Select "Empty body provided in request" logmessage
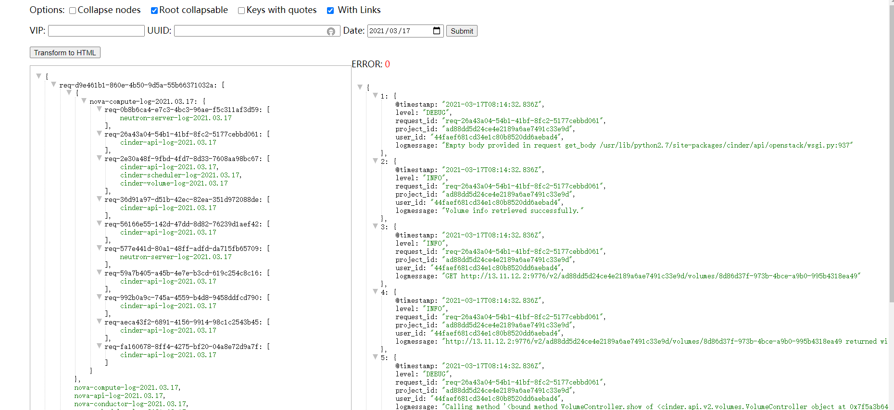Viewport: 894px width, 410px height. [647, 145]
